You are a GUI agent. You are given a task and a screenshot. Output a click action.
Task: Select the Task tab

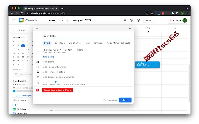(88, 43)
